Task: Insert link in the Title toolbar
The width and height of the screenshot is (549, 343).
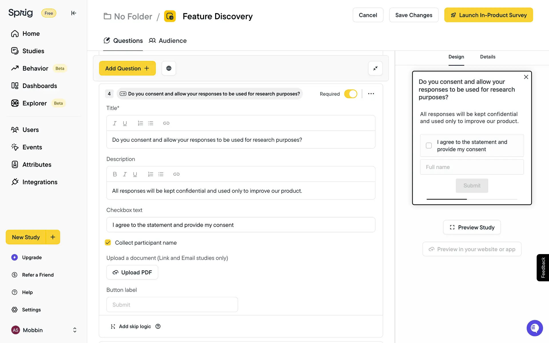Action: coord(166,123)
